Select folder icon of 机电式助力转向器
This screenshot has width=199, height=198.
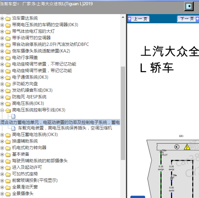point(8,148)
